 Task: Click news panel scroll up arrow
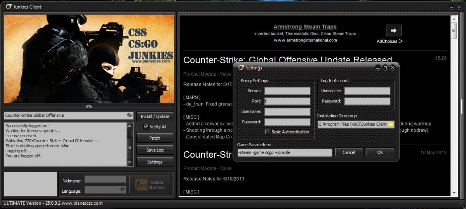[454, 19]
